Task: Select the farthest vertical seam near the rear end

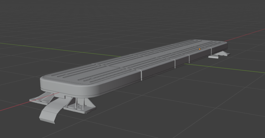Action: click(211, 51)
